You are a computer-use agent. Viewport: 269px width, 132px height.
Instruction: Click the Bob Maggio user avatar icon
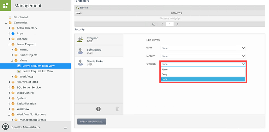coord(80,51)
